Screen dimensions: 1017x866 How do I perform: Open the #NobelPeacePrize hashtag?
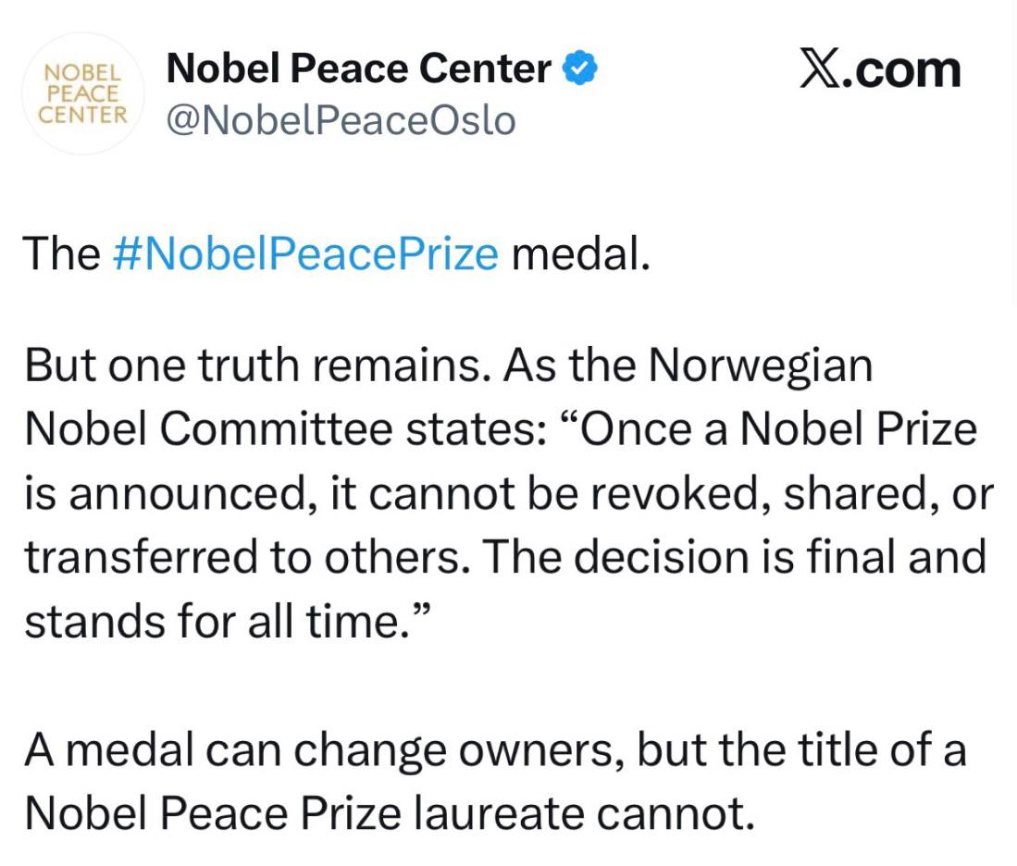(x=304, y=254)
